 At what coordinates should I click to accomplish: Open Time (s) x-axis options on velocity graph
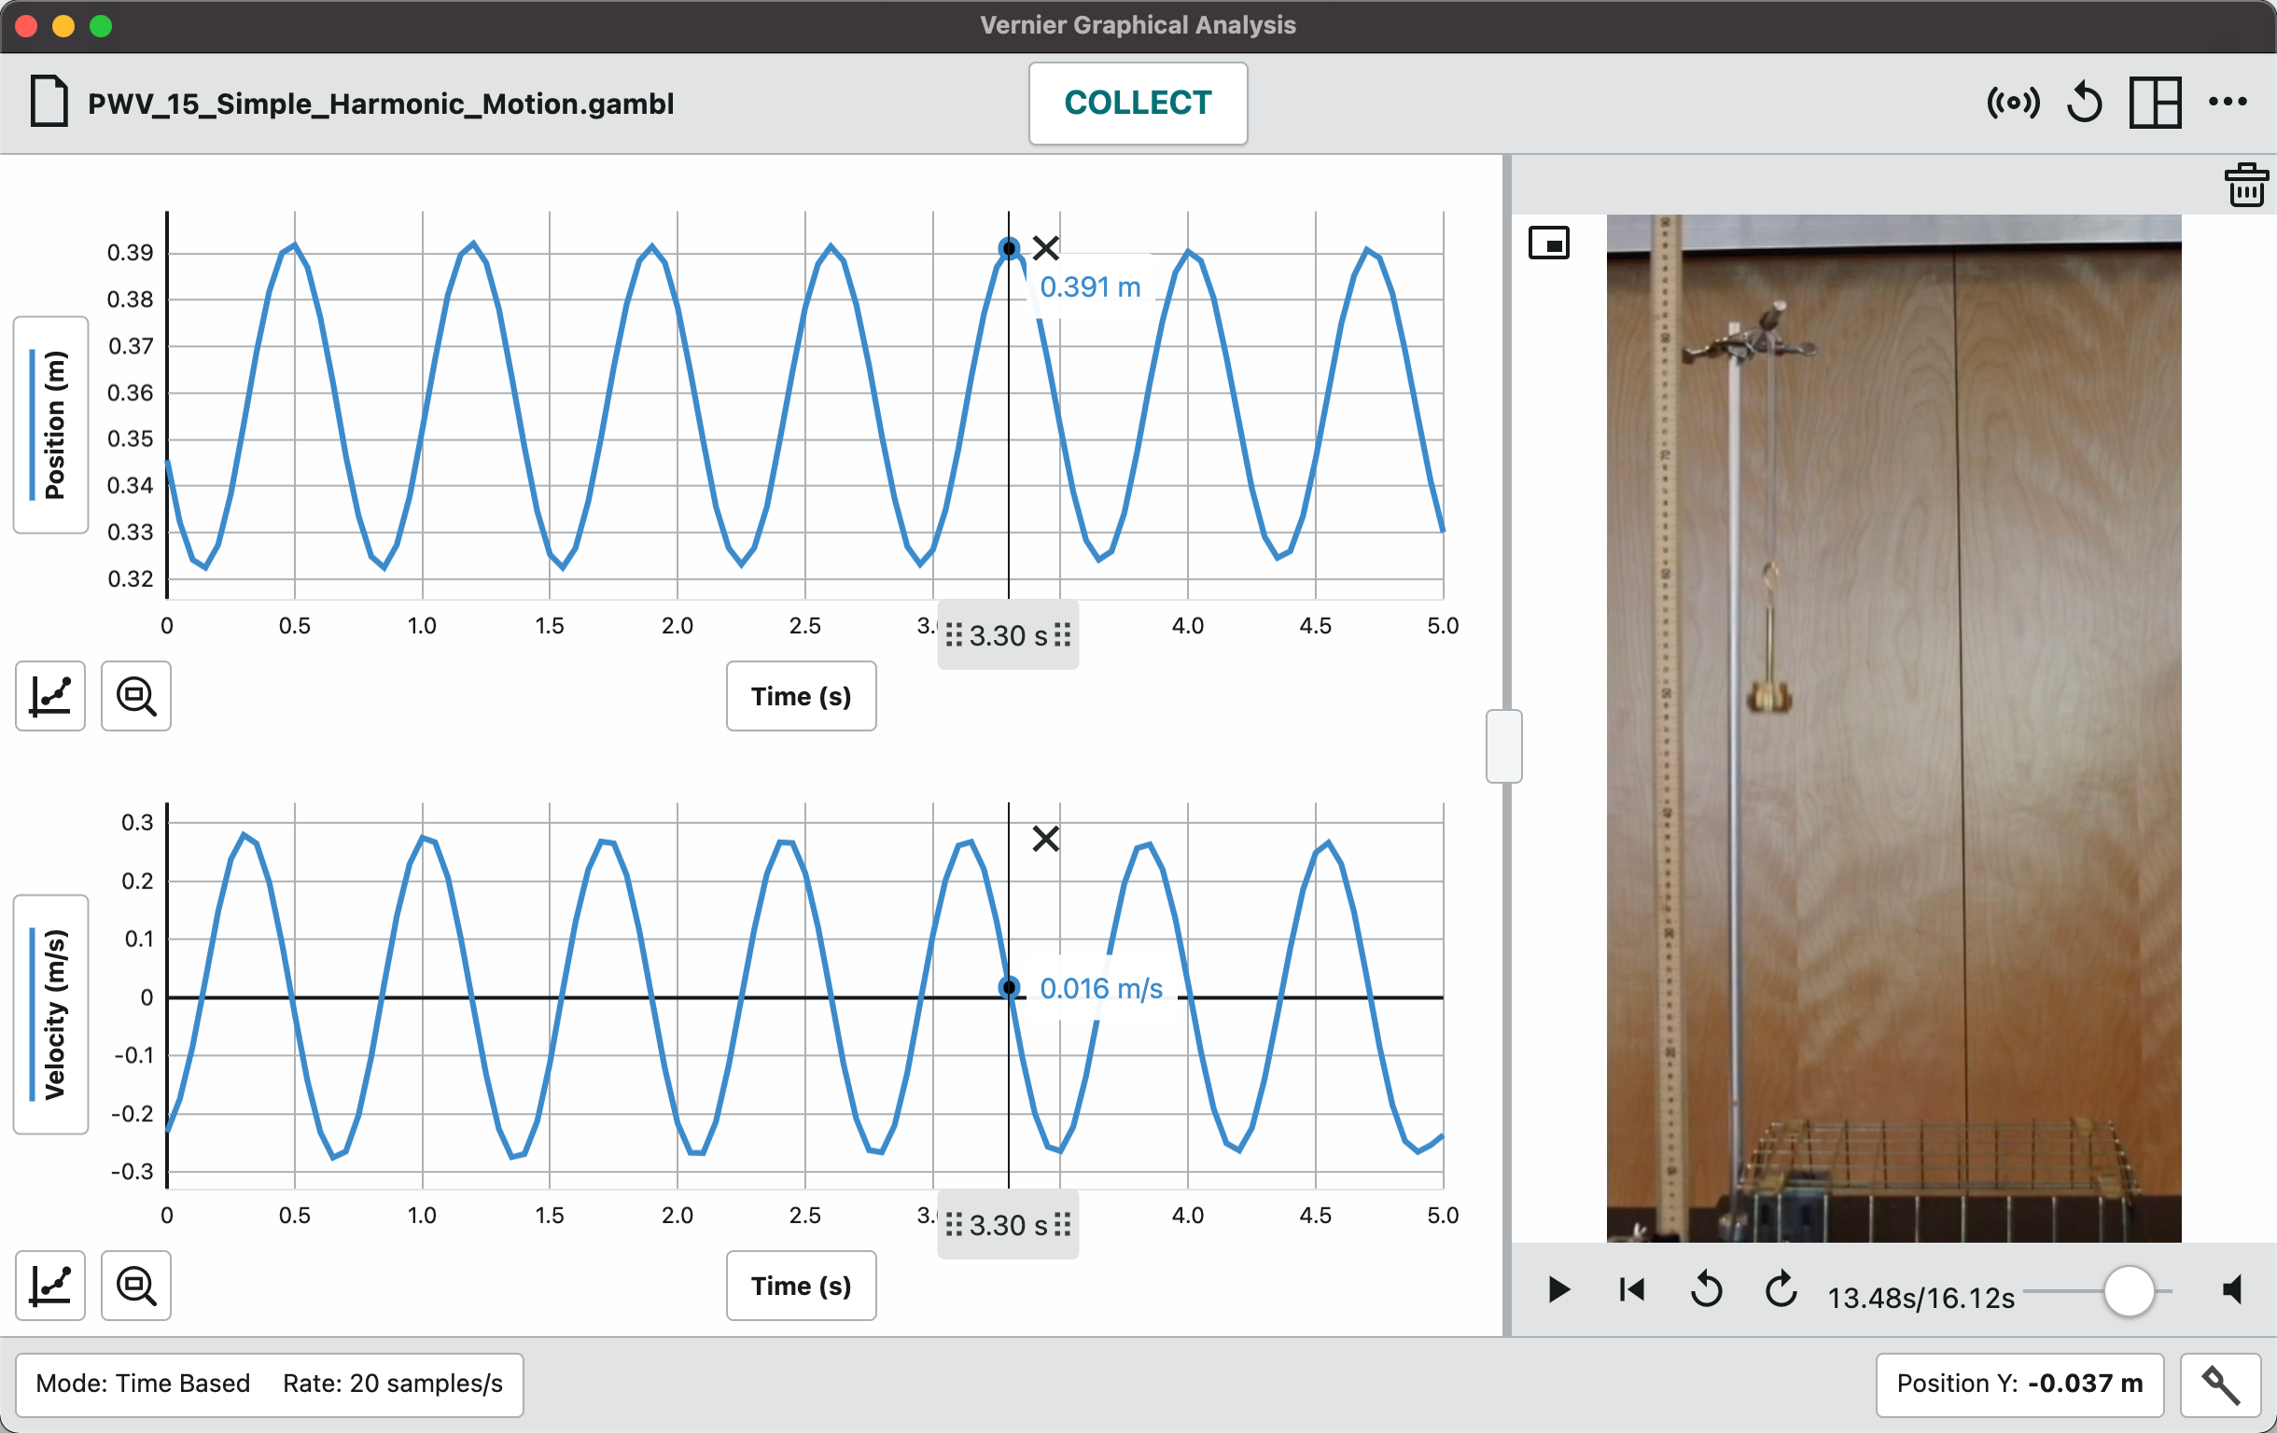pos(801,1286)
